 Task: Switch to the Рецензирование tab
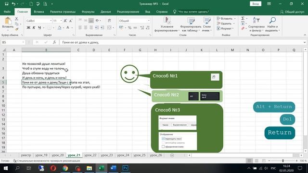[x=128, y=12]
